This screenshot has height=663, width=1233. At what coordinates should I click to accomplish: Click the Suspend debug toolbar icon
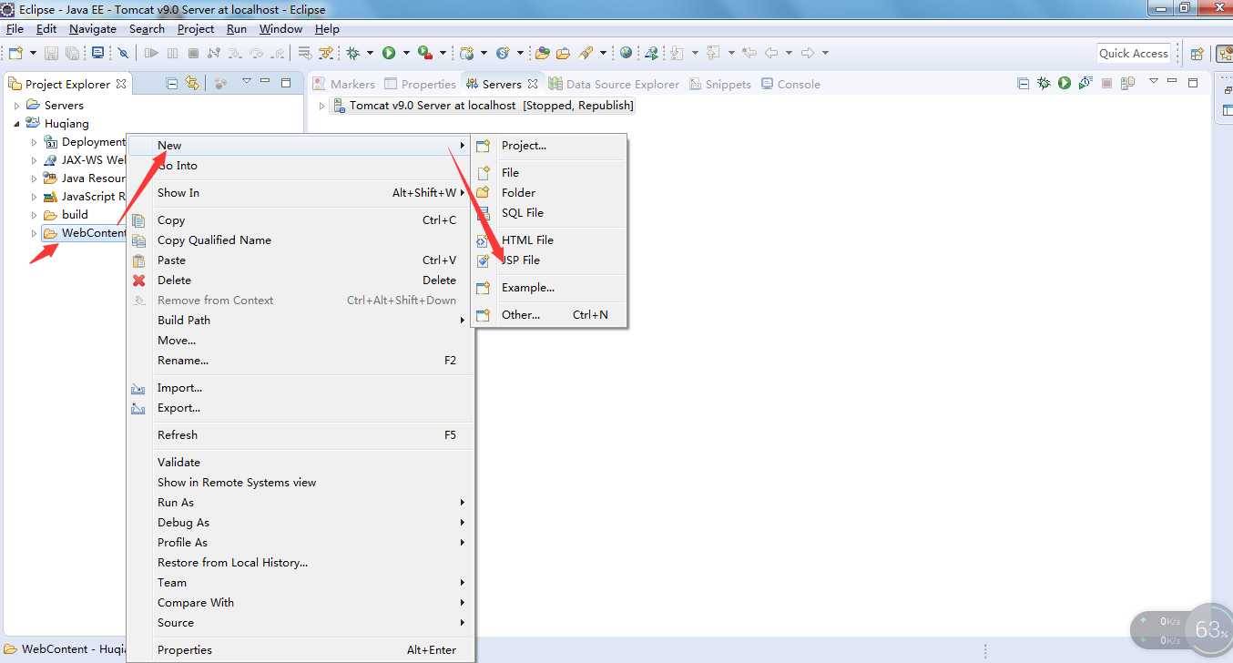point(172,53)
